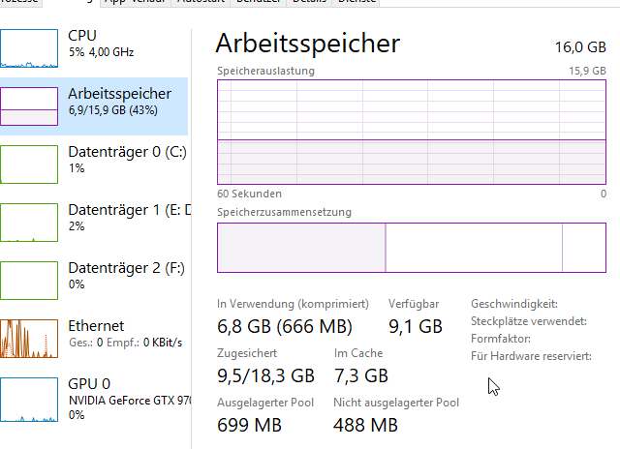Viewport: 620px width, 449px height.
Task: Click the Im Cache value 7,3 GB
Action: (361, 375)
